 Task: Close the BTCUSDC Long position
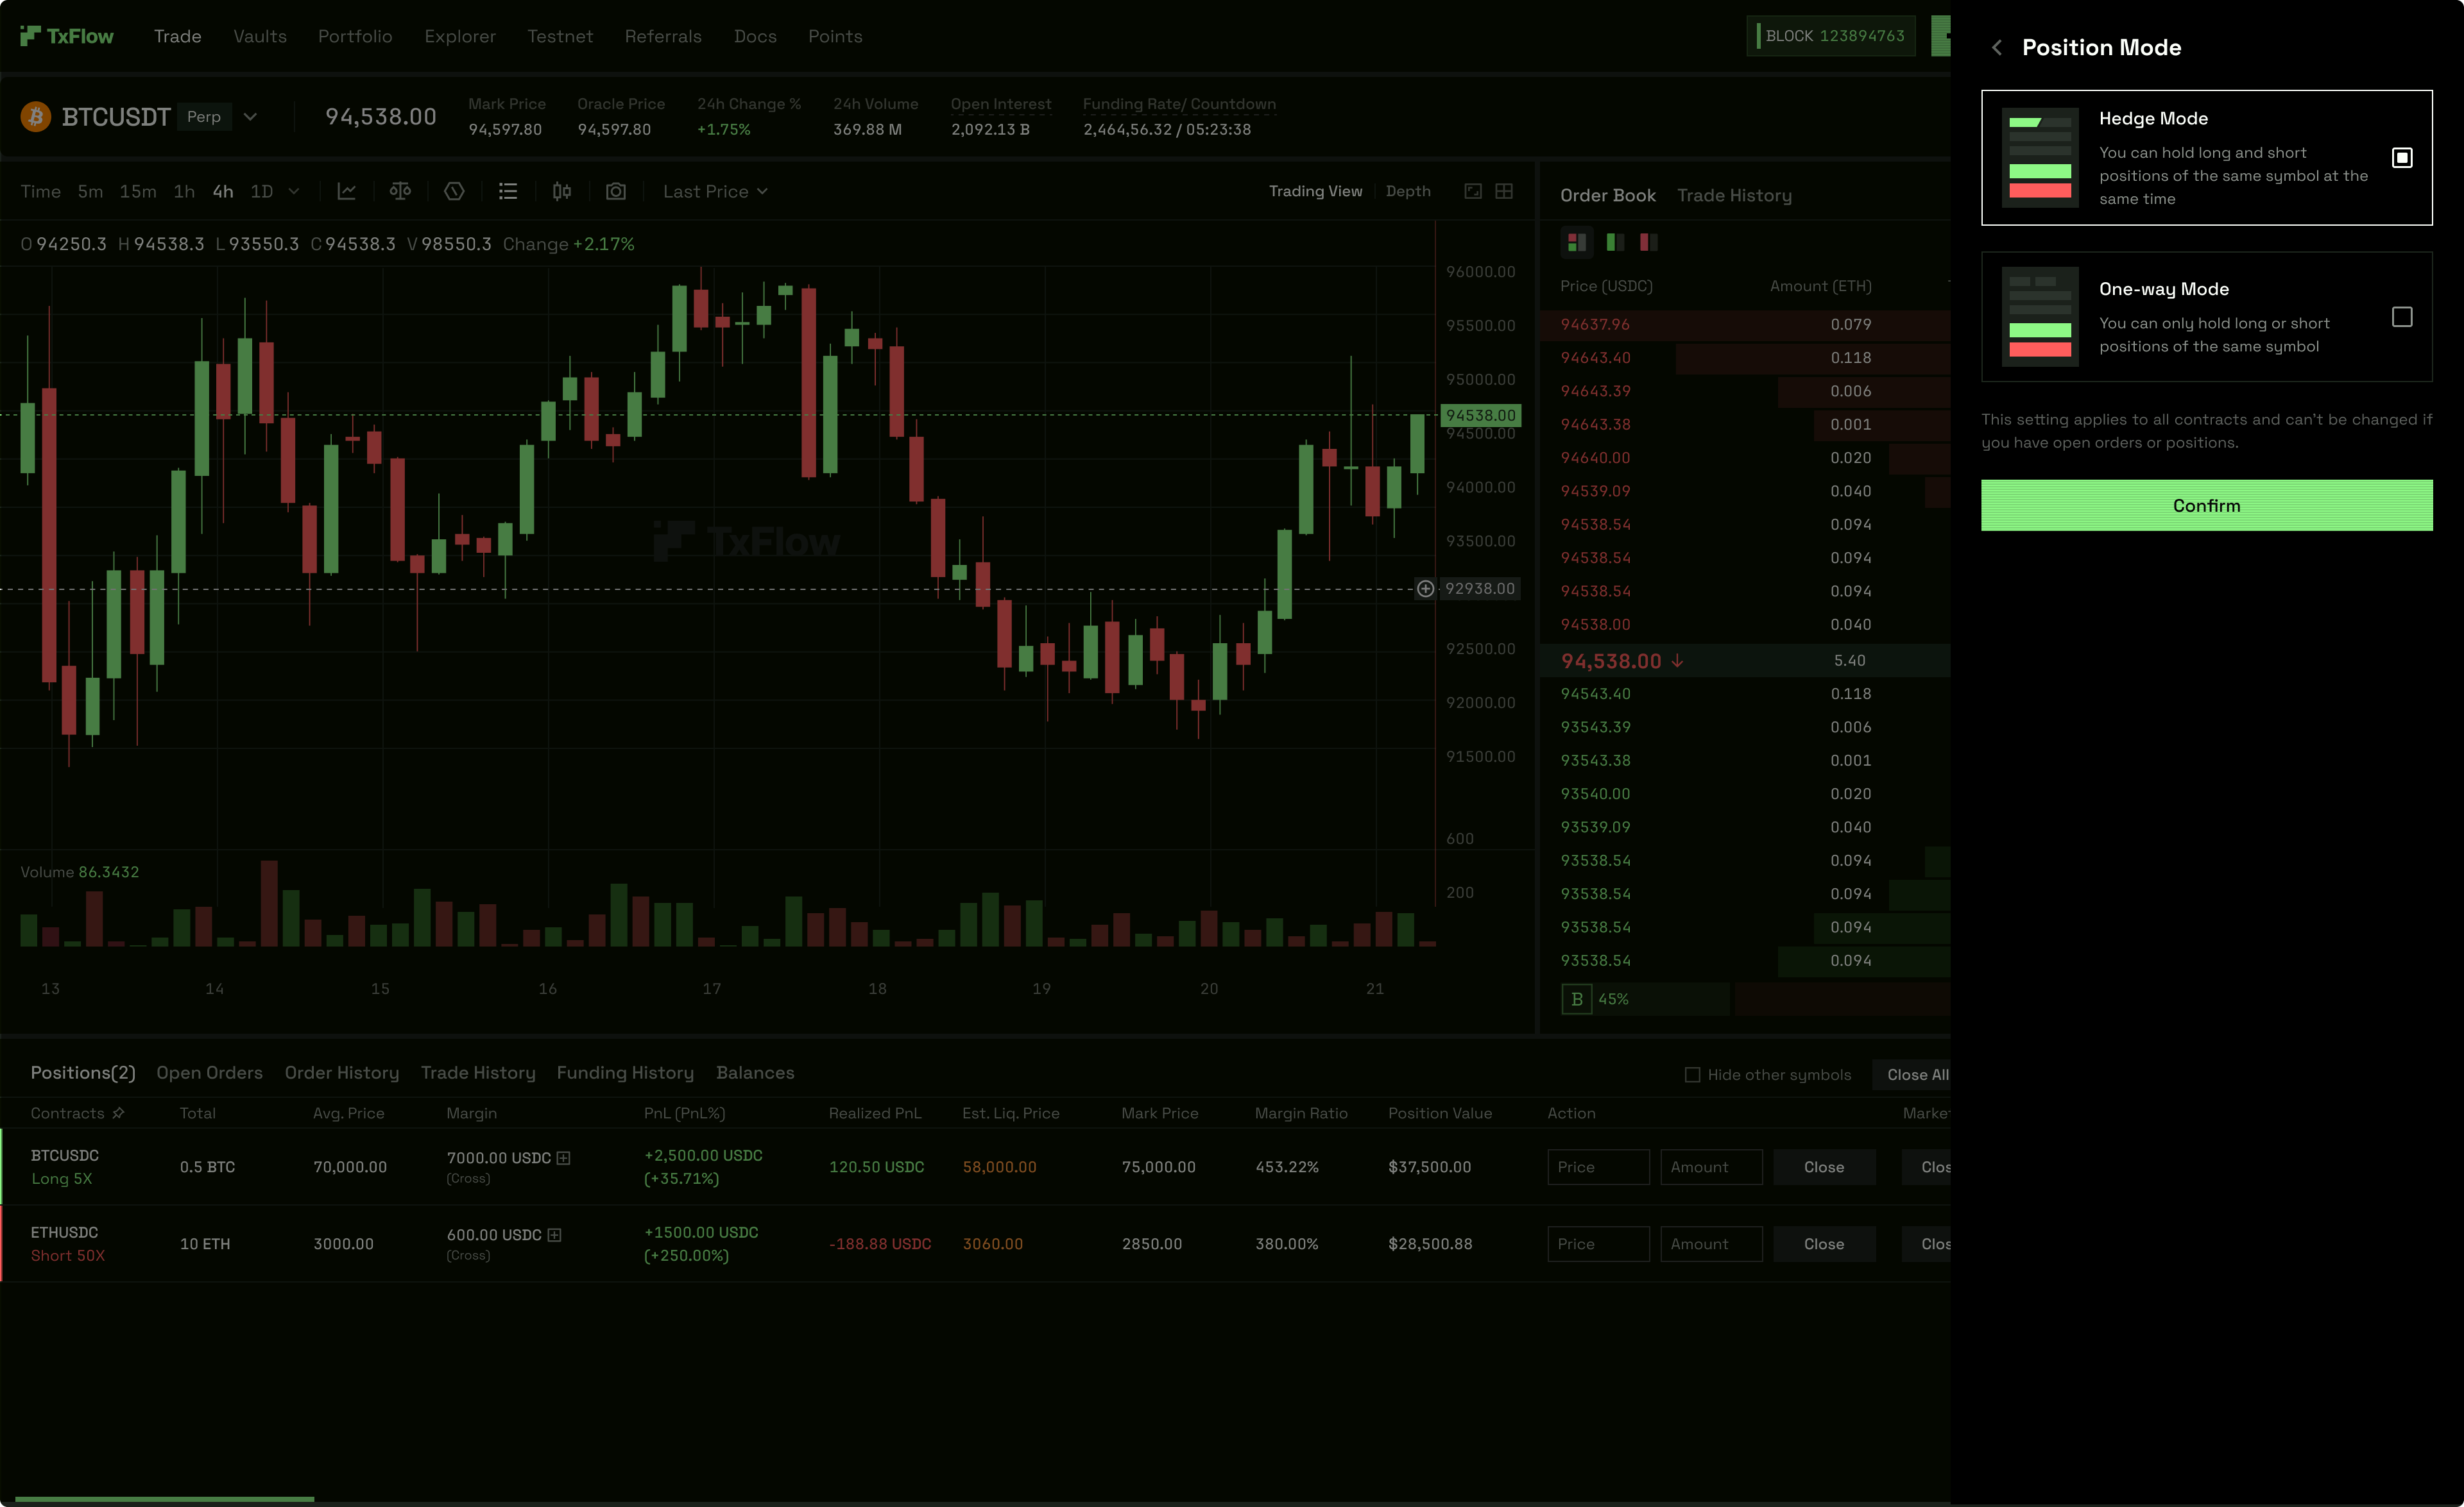click(1823, 1166)
